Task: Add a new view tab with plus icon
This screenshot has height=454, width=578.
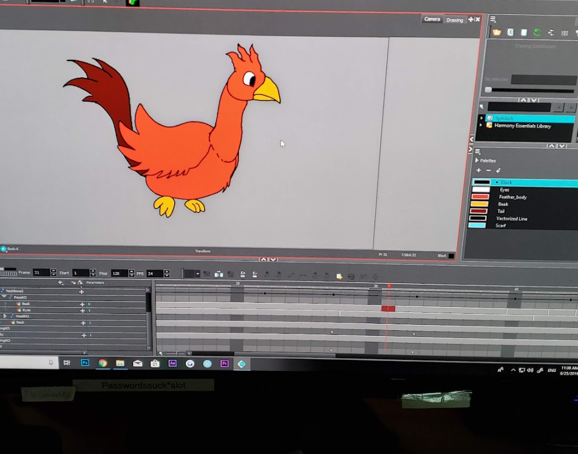Action: coord(471,19)
